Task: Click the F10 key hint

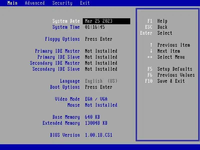Action: tap(148, 81)
